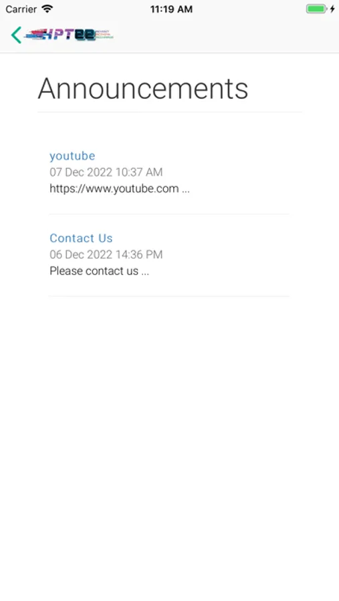Select the 06 Dec 2022 14:36 PM date
Viewport: 339px width, 601px height.
point(106,254)
